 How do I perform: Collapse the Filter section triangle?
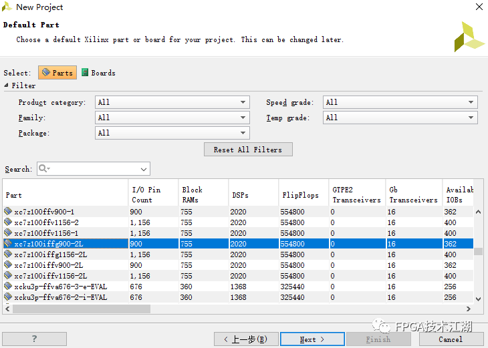pyautogui.click(x=6, y=85)
